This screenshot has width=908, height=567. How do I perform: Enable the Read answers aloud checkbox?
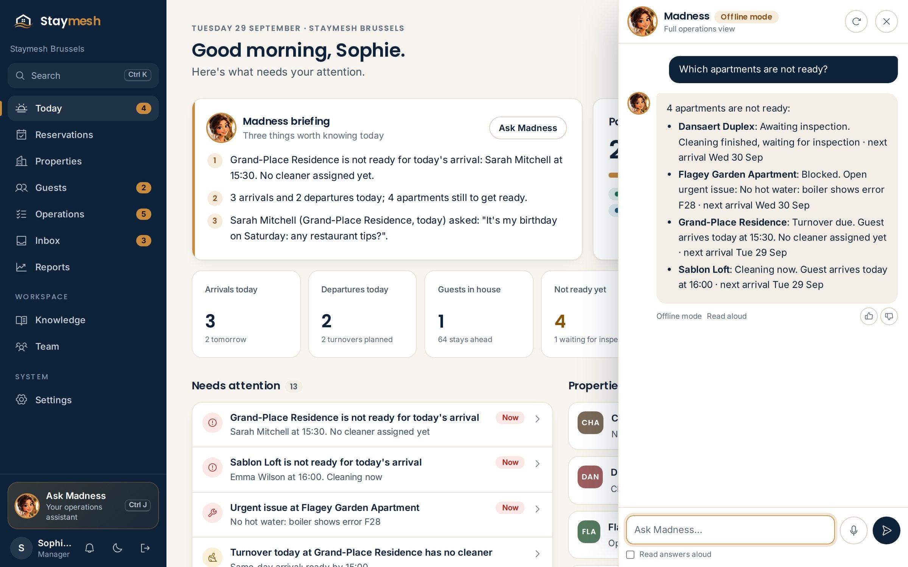630,555
